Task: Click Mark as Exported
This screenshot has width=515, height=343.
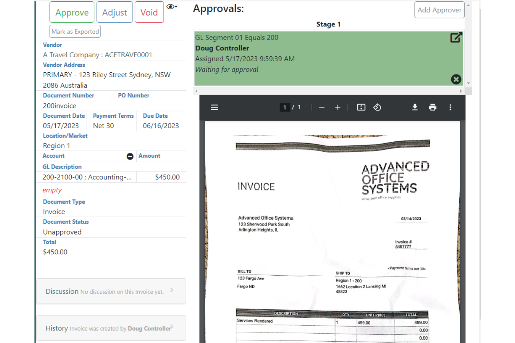Action: coord(75,31)
